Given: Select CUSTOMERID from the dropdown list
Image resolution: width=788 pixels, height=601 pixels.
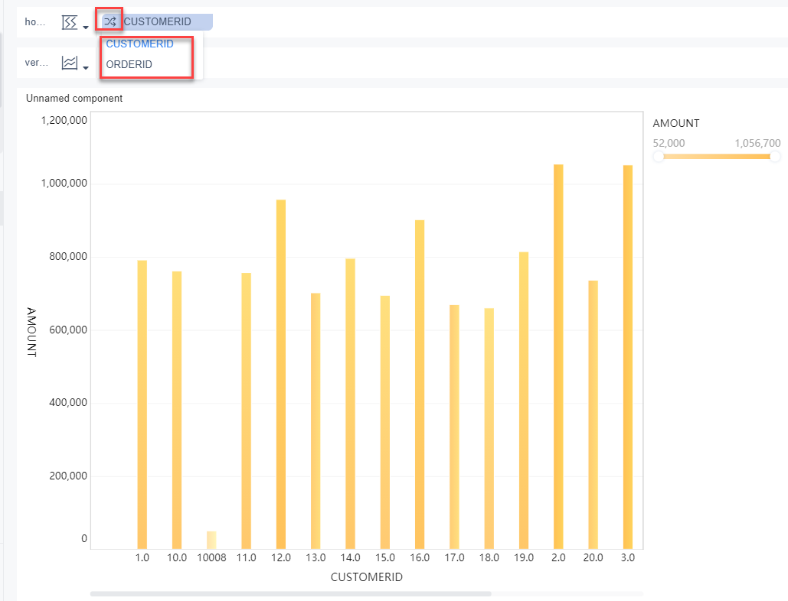Looking at the screenshot, I should (x=139, y=44).
